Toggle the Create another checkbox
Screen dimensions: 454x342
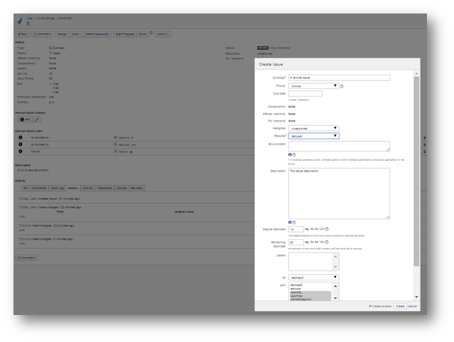click(370, 306)
